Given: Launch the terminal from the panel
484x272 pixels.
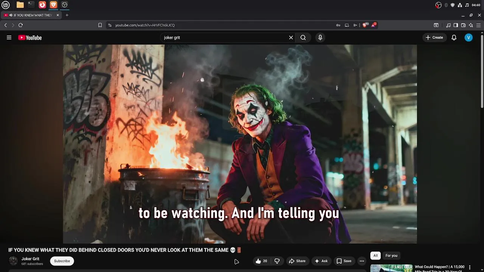Looking at the screenshot, I should pos(31,5).
